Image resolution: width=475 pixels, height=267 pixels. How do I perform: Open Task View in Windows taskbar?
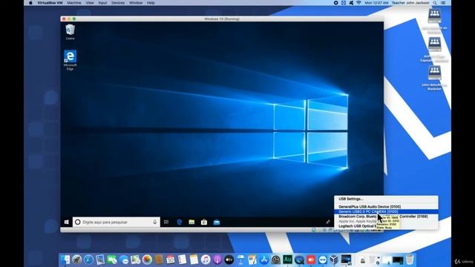tap(166, 222)
